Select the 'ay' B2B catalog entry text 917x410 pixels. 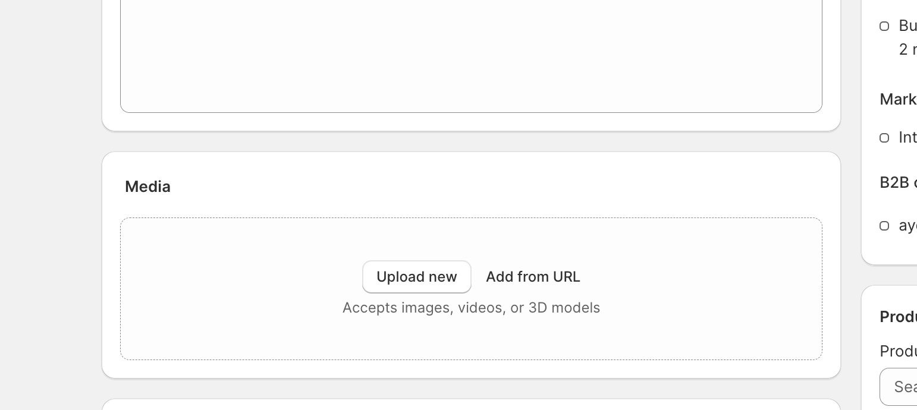(x=907, y=226)
